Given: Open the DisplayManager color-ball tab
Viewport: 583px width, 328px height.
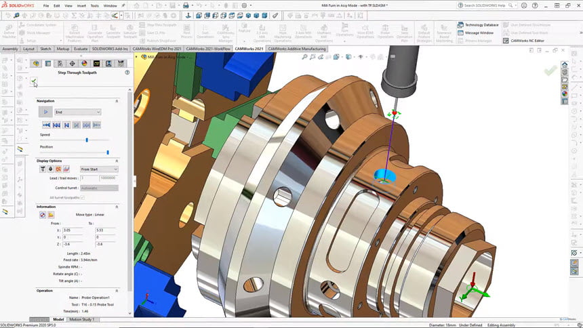Looking at the screenshot, I should (x=85, y=64).
